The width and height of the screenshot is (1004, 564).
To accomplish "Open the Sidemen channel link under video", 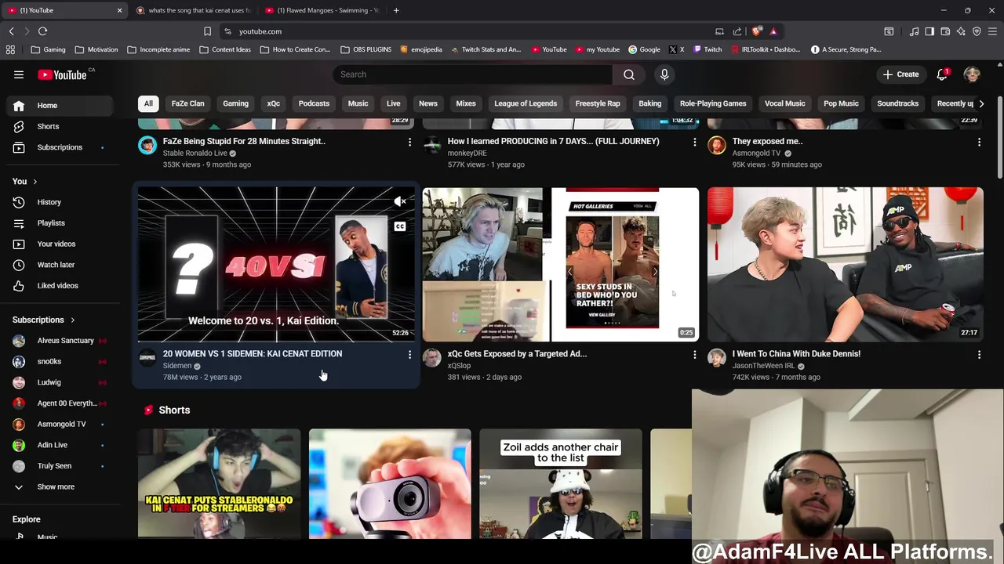I will point(176,366).
